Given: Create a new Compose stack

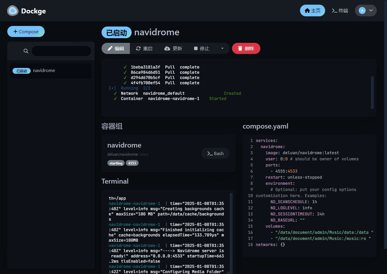Looking at the screenshot, I should point(26,31).
